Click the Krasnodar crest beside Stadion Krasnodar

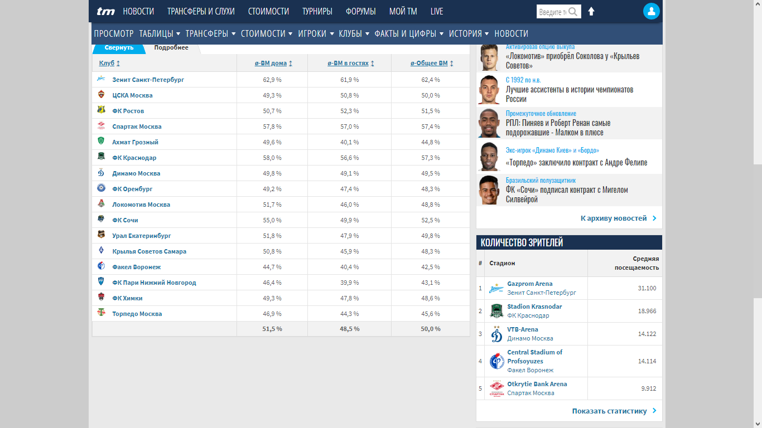[496, 311]
